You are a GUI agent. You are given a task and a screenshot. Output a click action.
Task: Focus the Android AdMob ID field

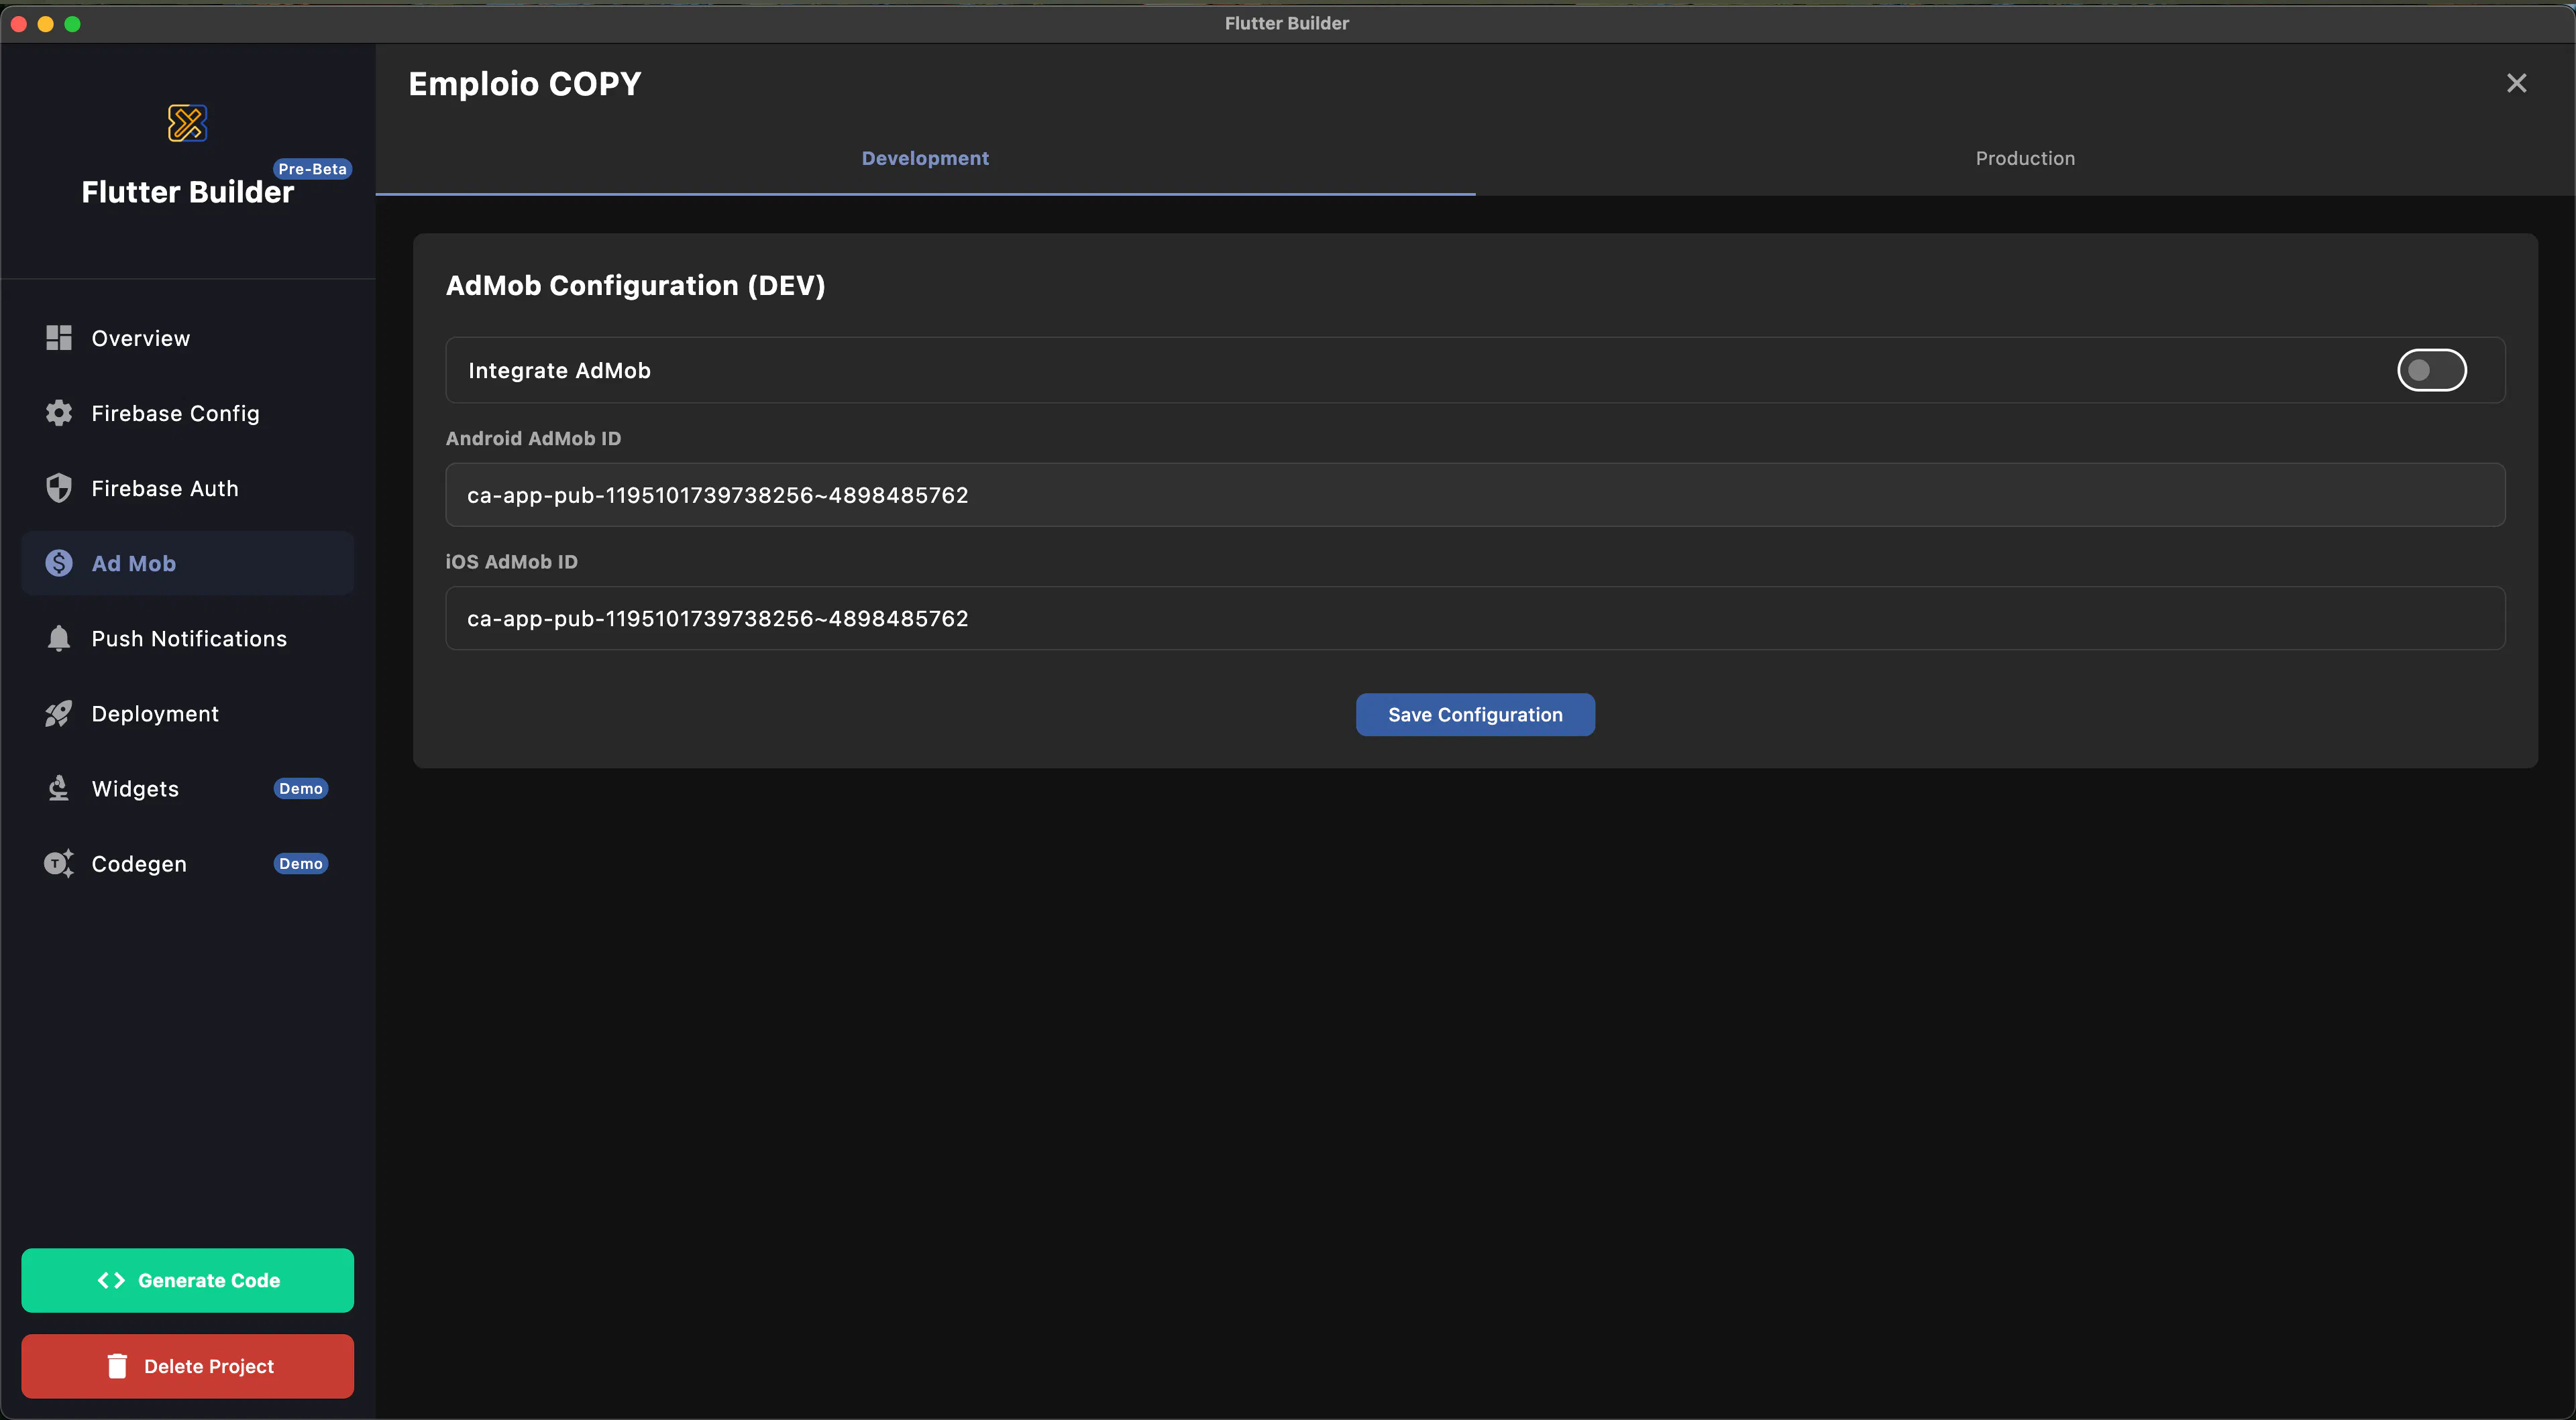(1475, 495)
